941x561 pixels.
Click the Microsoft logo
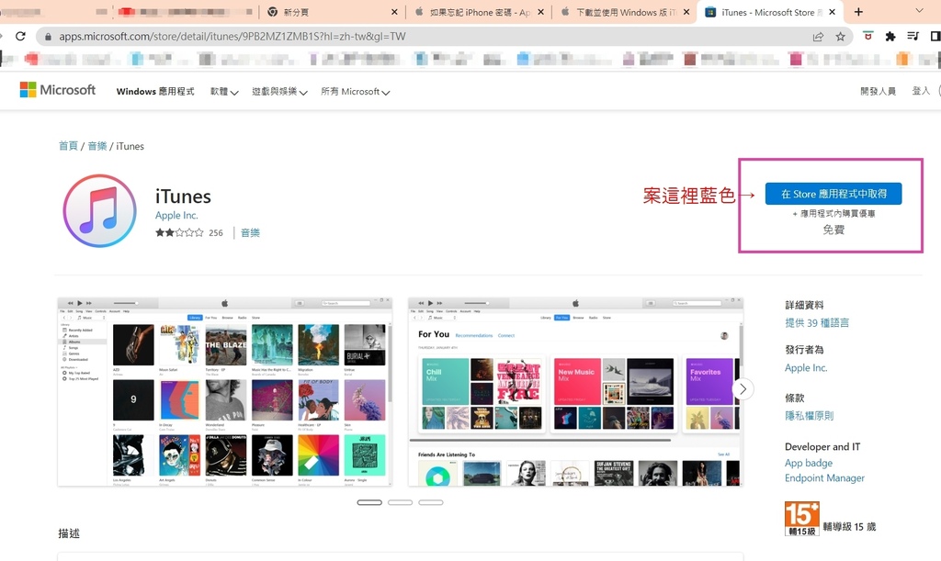[58, 90]
